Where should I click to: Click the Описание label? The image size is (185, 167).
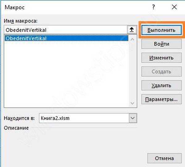click(16, 128)
